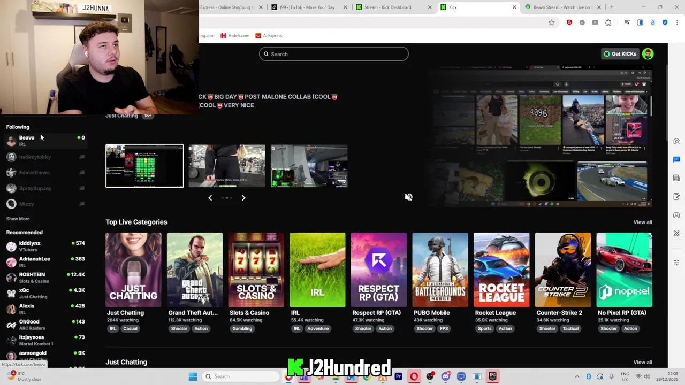
Task: Click View all for Top Live Categories
Action: pos(642,222)
